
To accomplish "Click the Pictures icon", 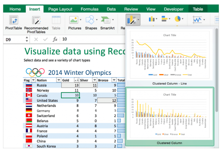I will (74, 20).
